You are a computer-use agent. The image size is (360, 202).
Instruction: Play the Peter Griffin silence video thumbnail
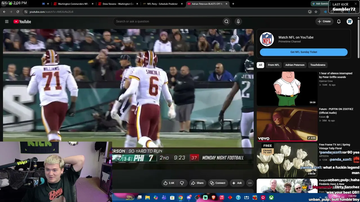click(287, 89)
